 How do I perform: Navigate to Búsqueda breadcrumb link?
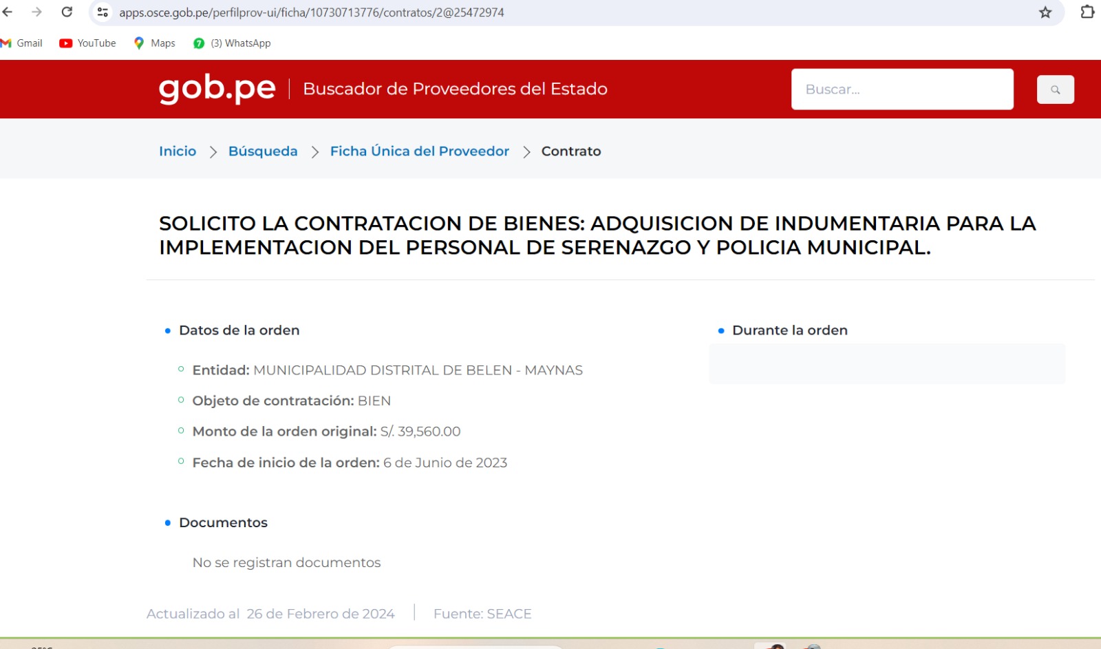[x=263, y=151]
